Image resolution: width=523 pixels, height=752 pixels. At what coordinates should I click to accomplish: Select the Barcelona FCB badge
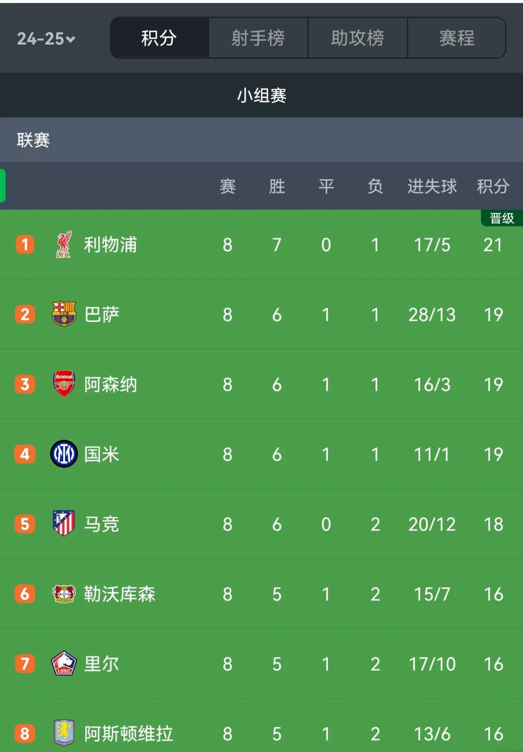coord(62,314)
